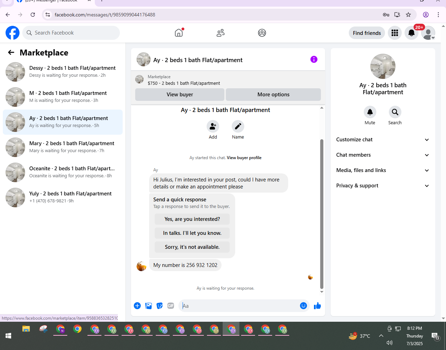Open the browser profile icon
446x350 pixels.
click(x=426, y=15)
